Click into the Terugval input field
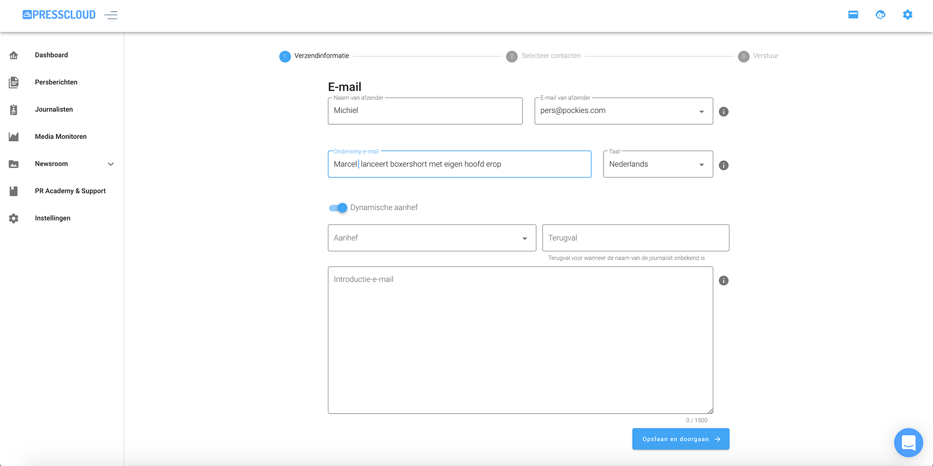This screenshot has height=466, width=933. (x=635, y=238)
